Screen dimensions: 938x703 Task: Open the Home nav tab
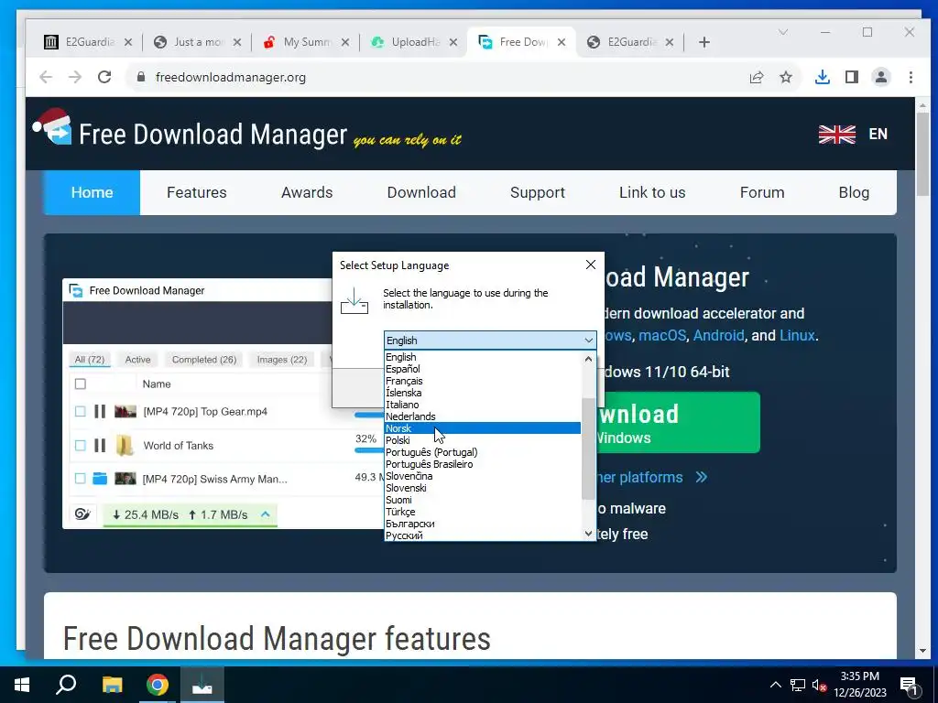tap(92, 192)
